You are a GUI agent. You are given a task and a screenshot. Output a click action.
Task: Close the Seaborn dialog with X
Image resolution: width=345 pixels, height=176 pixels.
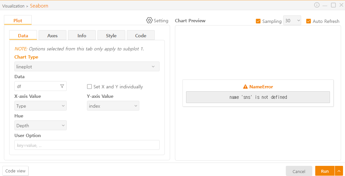[x=341, y=5]
